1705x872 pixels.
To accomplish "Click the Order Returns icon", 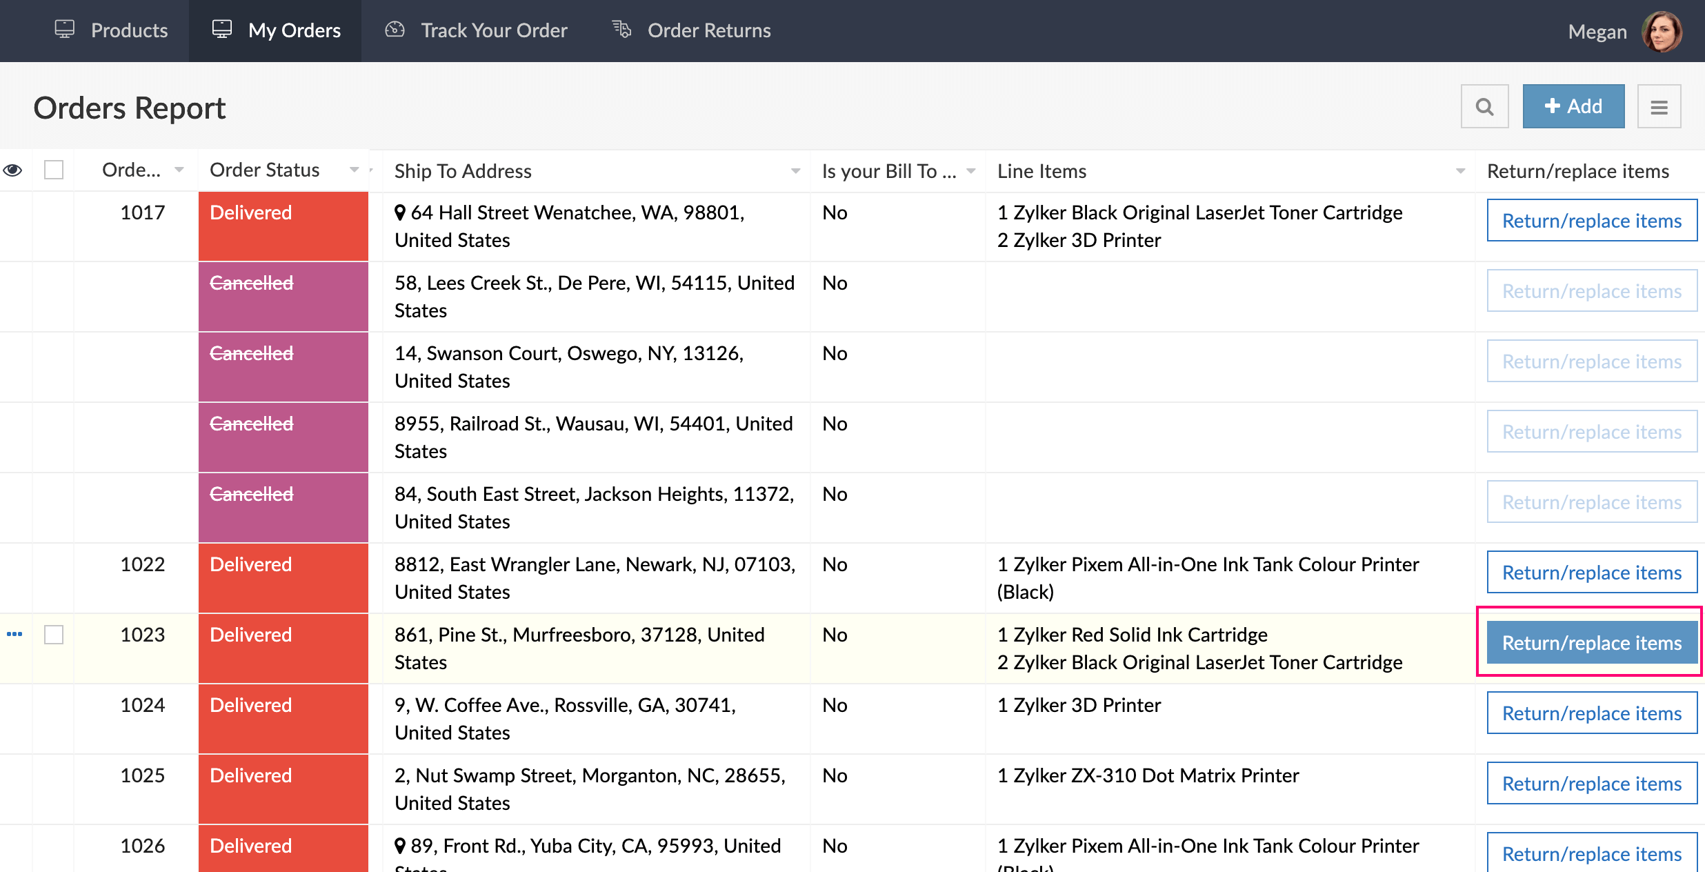I will coord(621,30).
